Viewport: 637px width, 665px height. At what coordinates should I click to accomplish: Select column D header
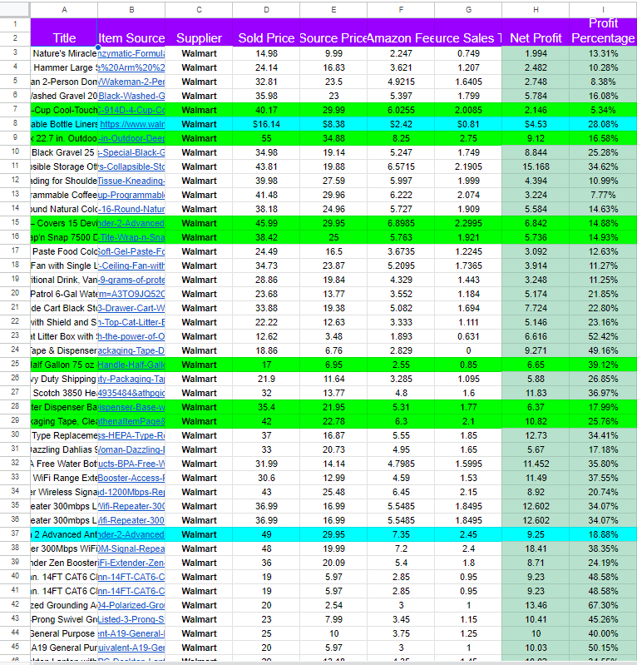coord(266,9)
